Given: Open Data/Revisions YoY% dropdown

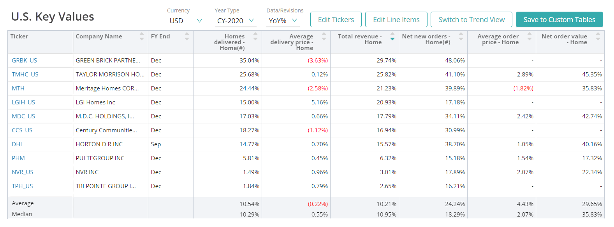Looking at the screenshot, I should [x=283, y=21].
